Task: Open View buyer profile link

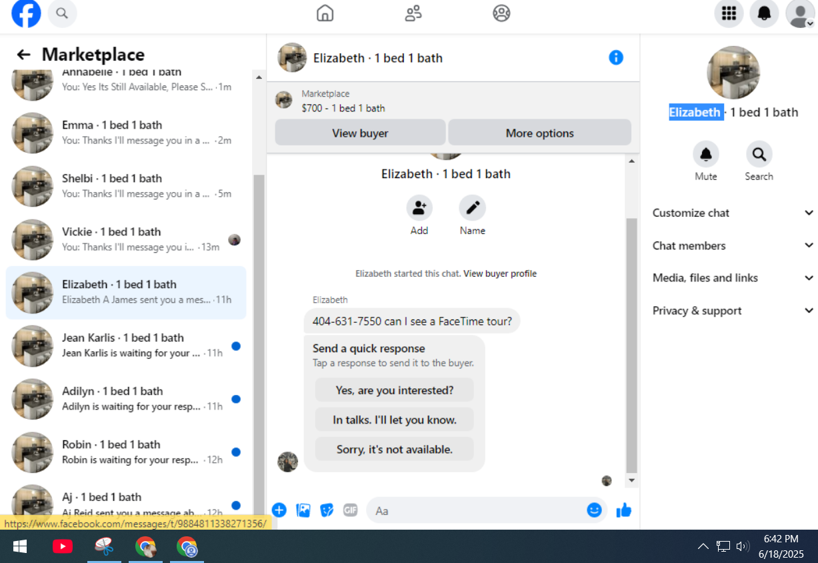Action: click(x=500, y=273)
